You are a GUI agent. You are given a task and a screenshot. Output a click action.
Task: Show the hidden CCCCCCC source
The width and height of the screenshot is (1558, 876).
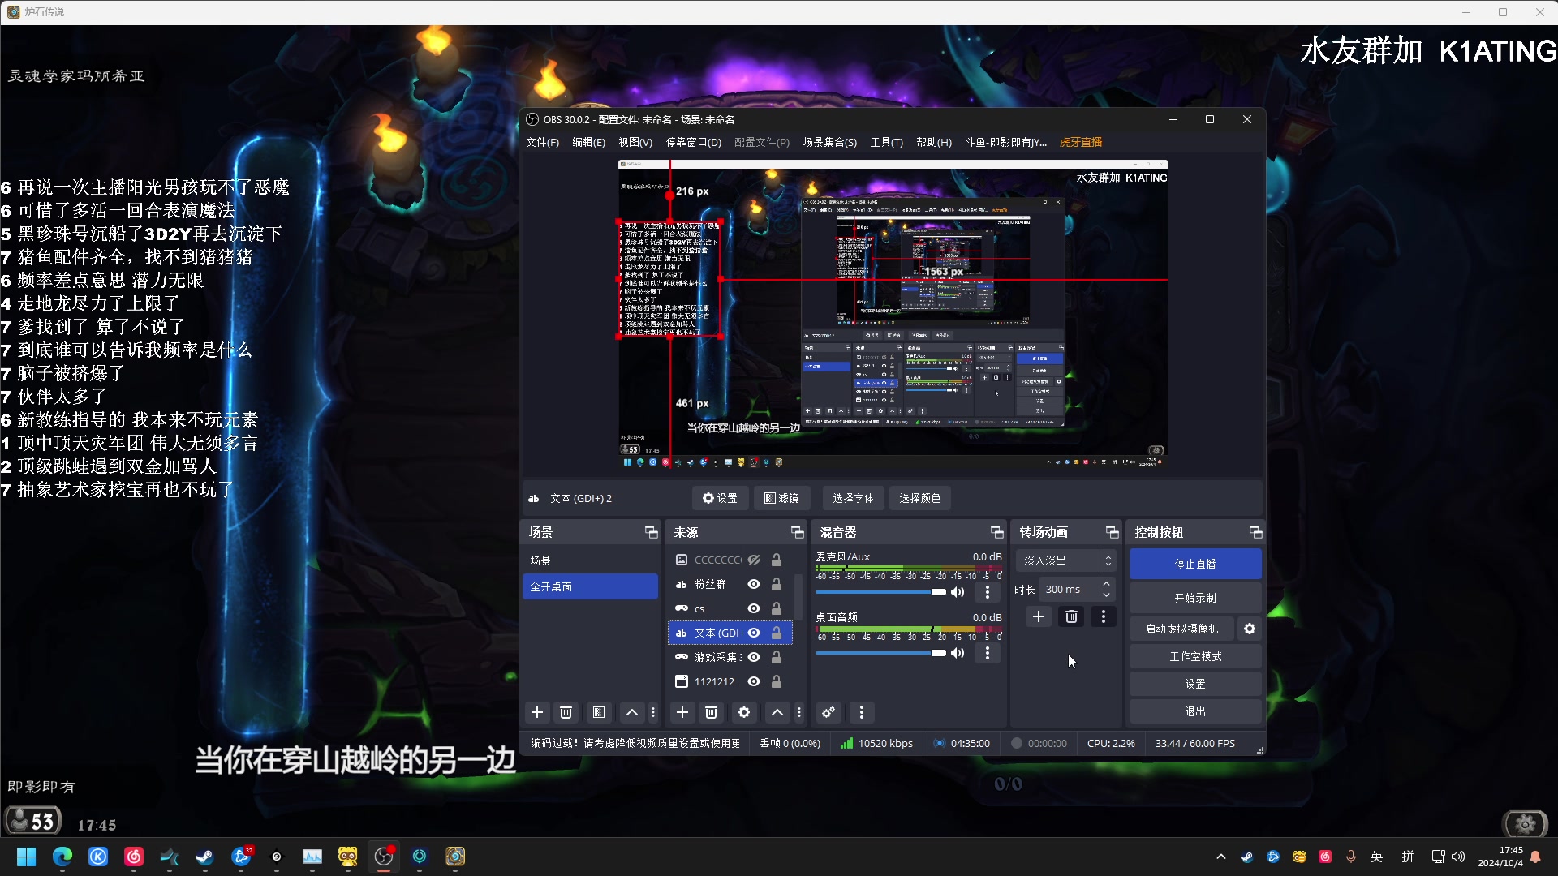click(754, 560)
